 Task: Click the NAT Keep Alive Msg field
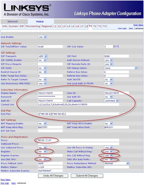(x=50, y=127)
